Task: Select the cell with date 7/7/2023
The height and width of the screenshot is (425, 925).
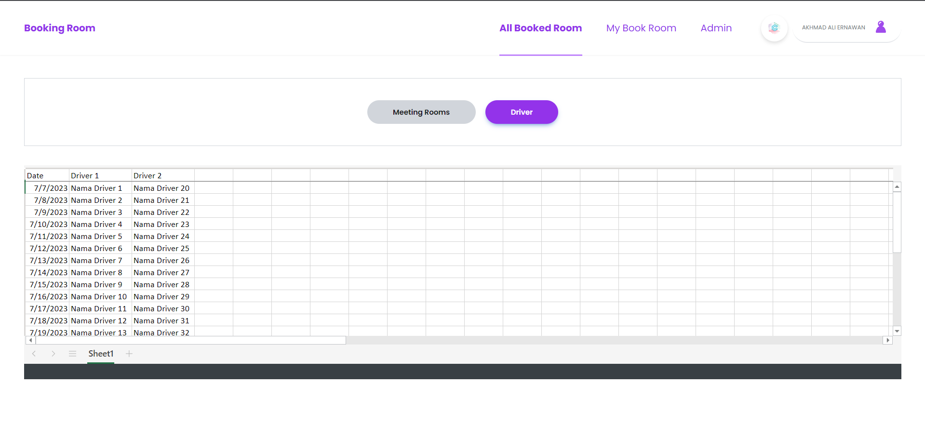Action: [47, 188]
